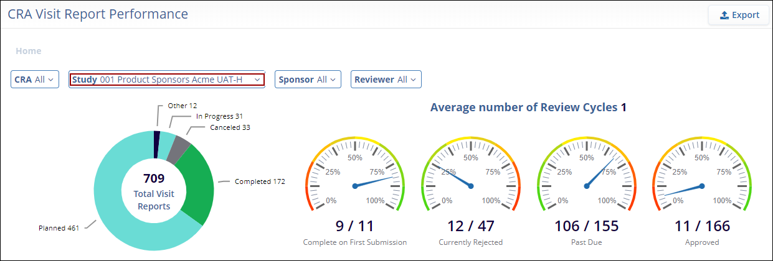
Task: Open the CRA filter dropdown
Action: click(x=35, y=80)
